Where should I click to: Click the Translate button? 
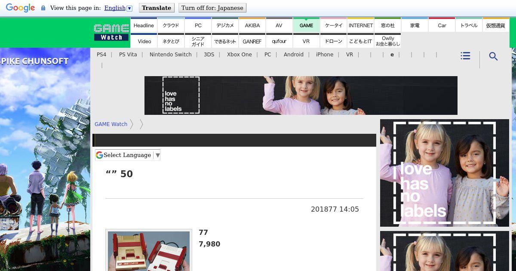pyautogui.click(x=157, y=8)
